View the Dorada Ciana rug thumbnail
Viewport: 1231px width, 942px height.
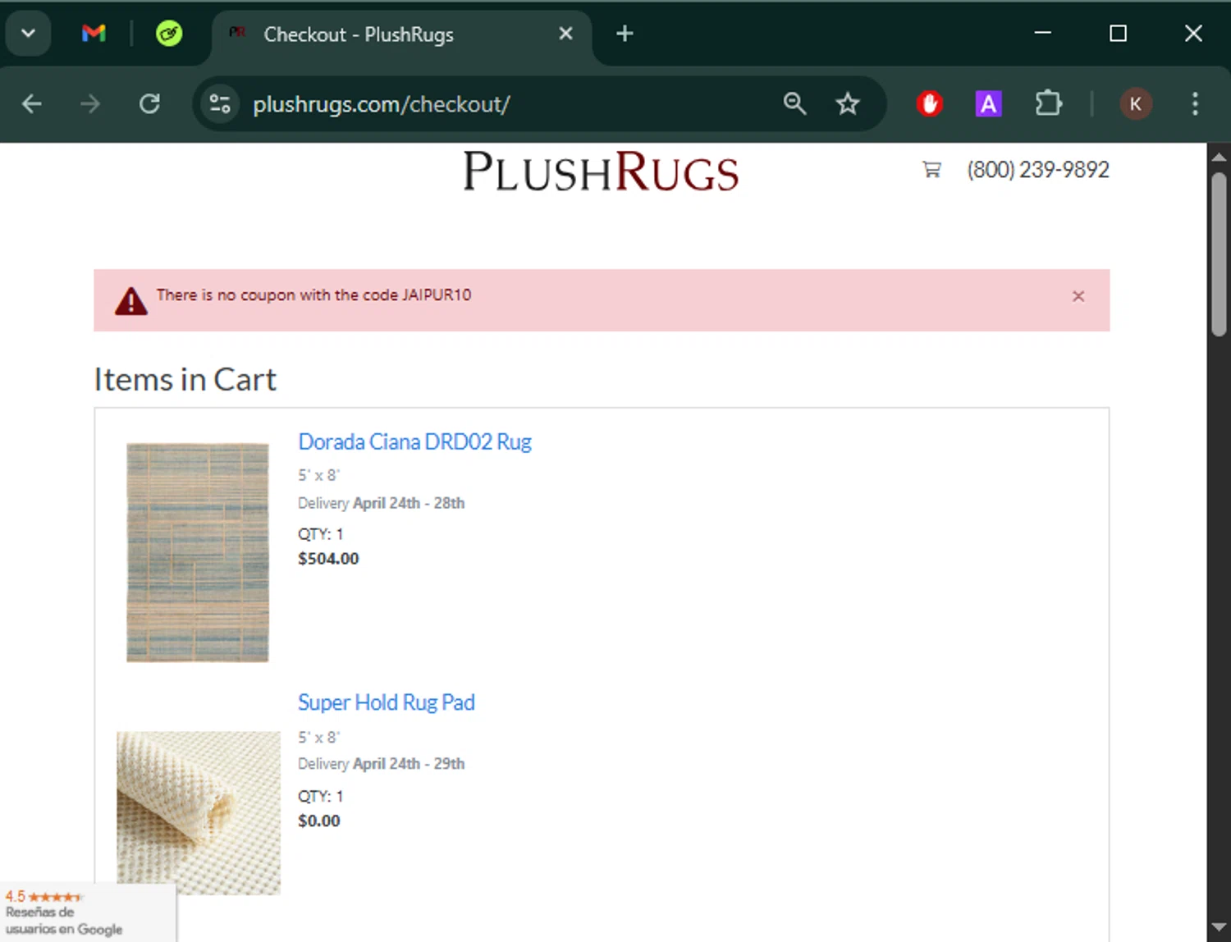[198, 552]
